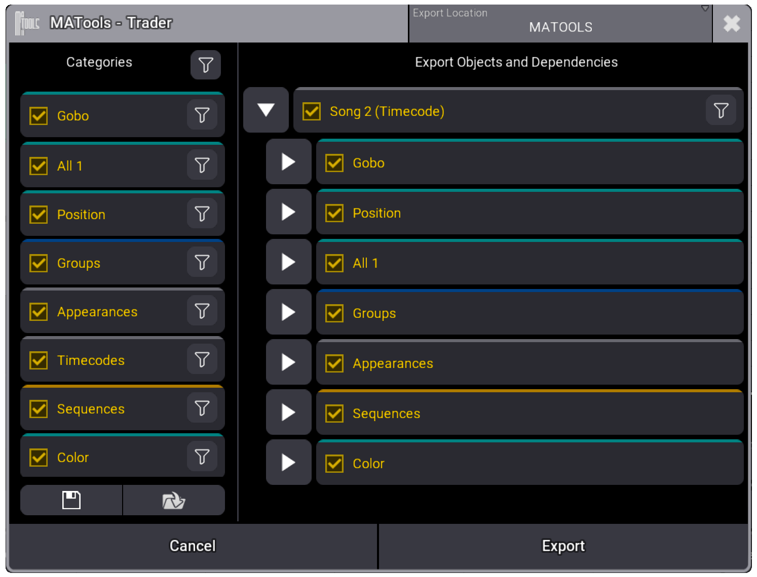Uncheck Timecodes in Categories list
The height and width of the screenshot is (577, 757).
pyautogui.click(x=39, y=360)
